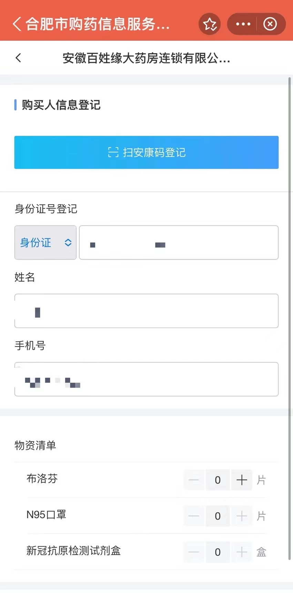Decrease the 布洛芬 quantity with minus
The height and width of the screenshot is (593, 293).
click(x=194, y=480)
